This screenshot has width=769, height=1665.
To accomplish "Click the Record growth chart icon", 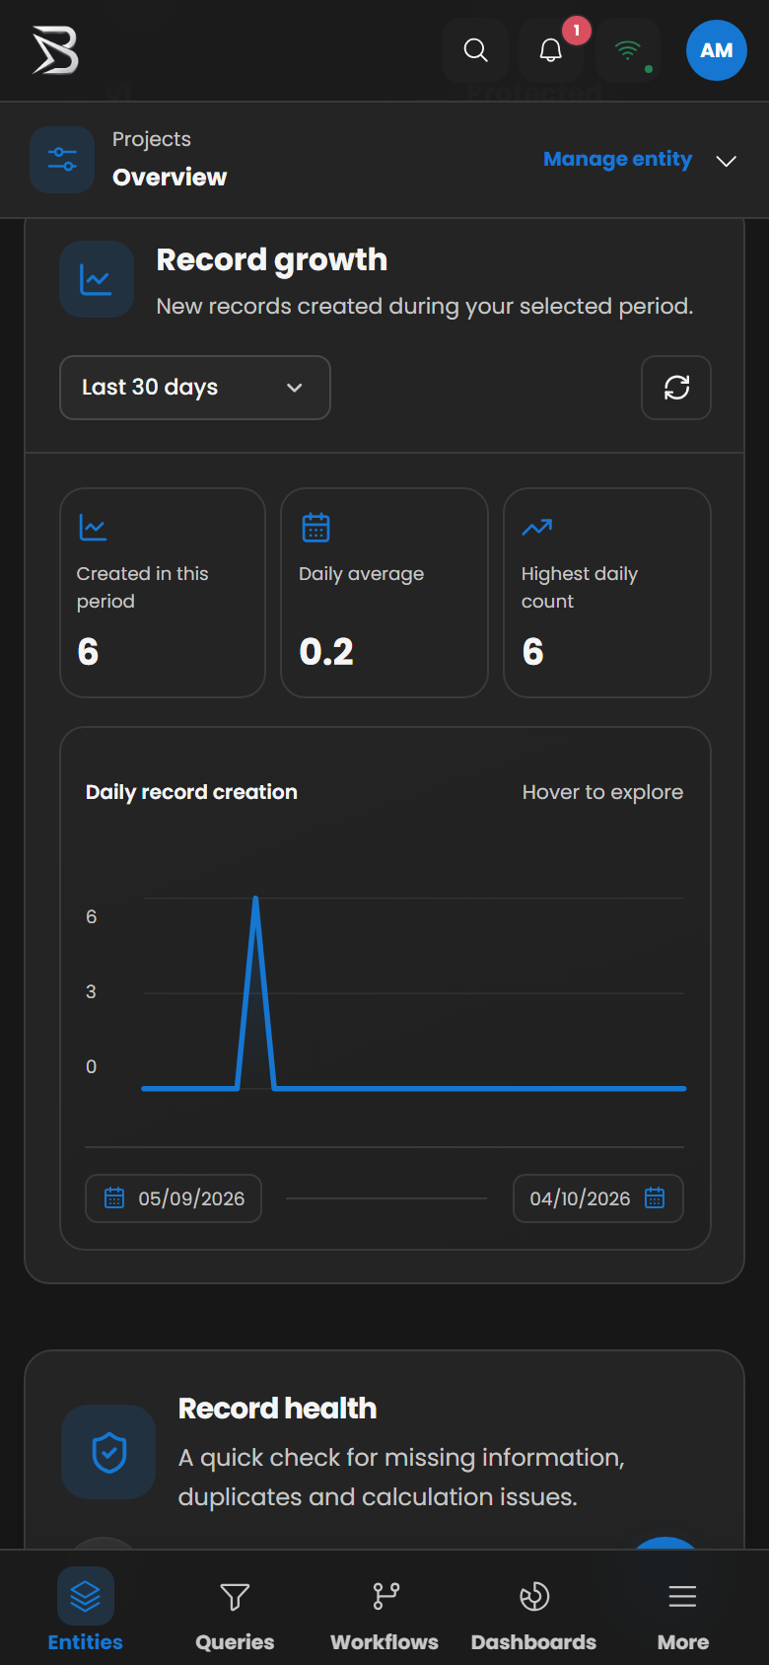I will [x=97, y=279].
